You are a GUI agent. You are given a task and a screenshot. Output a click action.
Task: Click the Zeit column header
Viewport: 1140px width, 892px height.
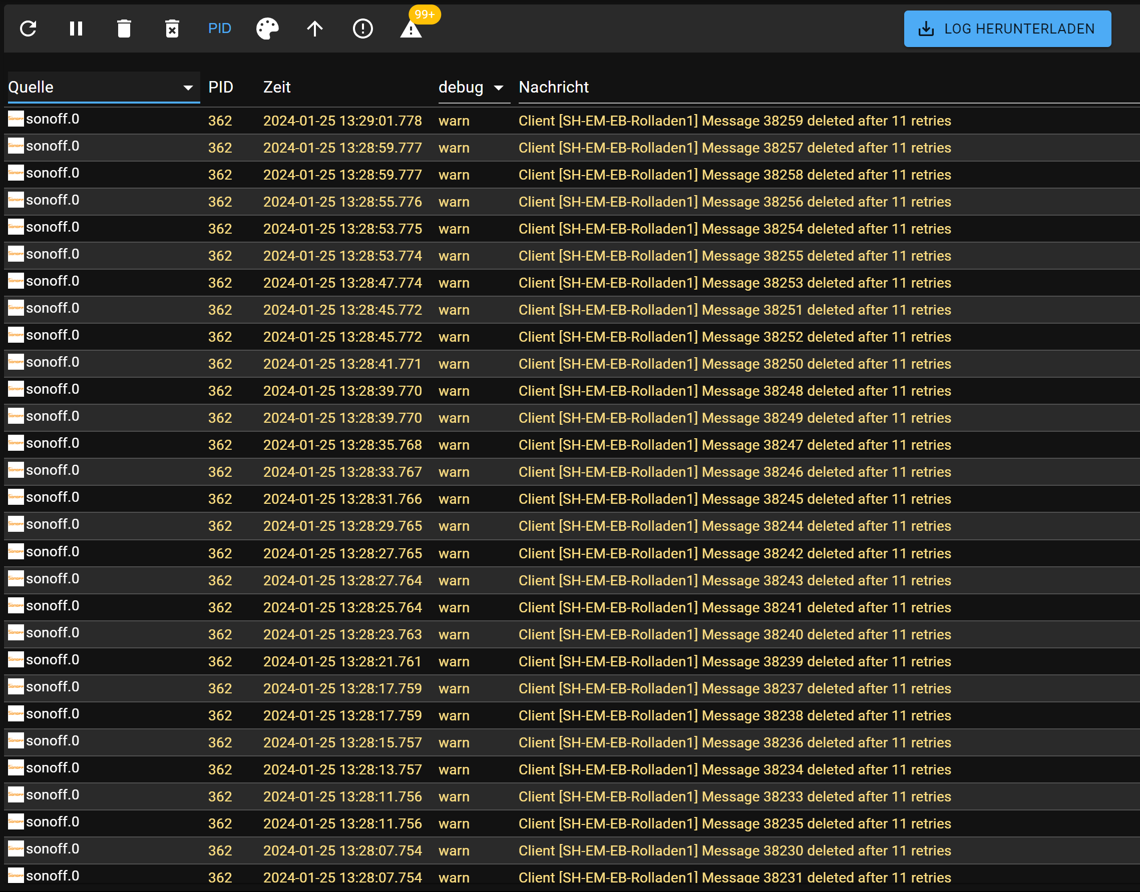pos(276,87)
